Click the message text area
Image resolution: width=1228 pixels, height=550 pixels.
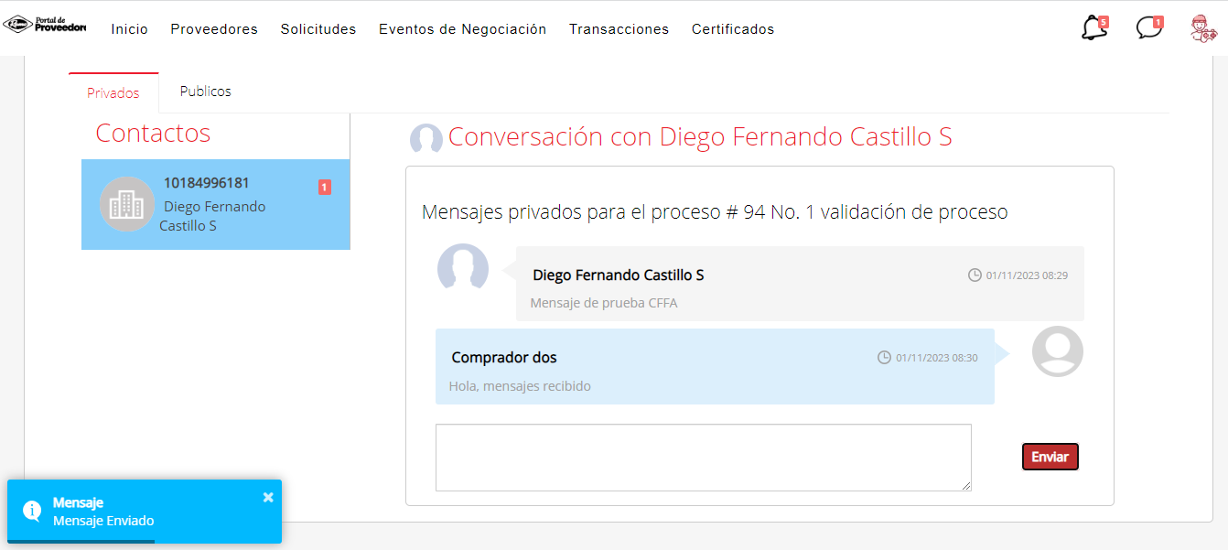click(x=703, y=457)
